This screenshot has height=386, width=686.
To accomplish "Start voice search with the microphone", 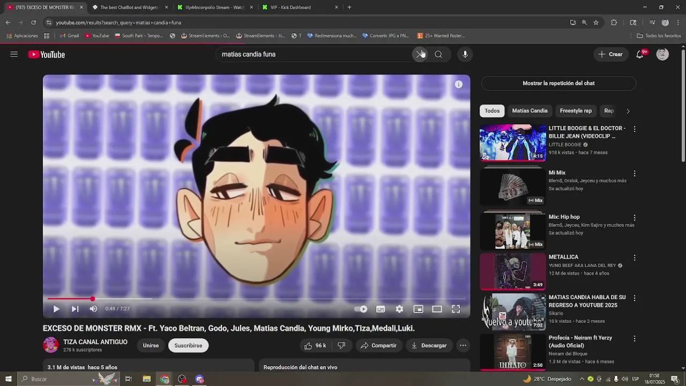I will tap(465, 54).
